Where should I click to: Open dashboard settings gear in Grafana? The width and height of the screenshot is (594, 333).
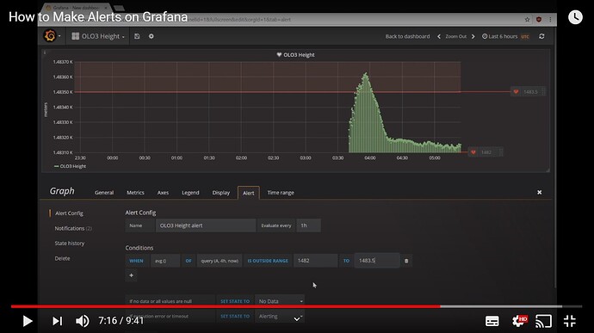click(x=152, y=36)
